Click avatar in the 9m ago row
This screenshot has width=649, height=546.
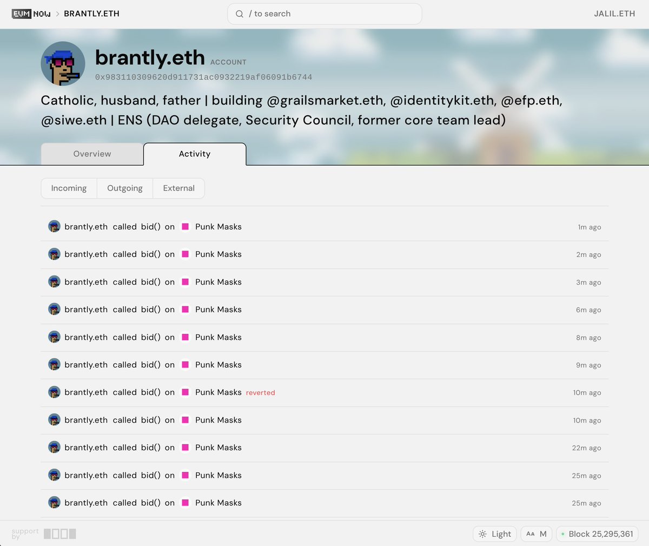coord(54,365)
